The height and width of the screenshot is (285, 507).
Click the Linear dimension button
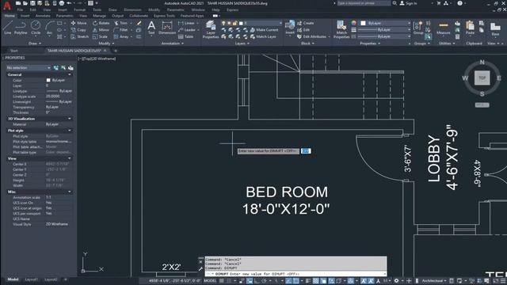[187, 23]
